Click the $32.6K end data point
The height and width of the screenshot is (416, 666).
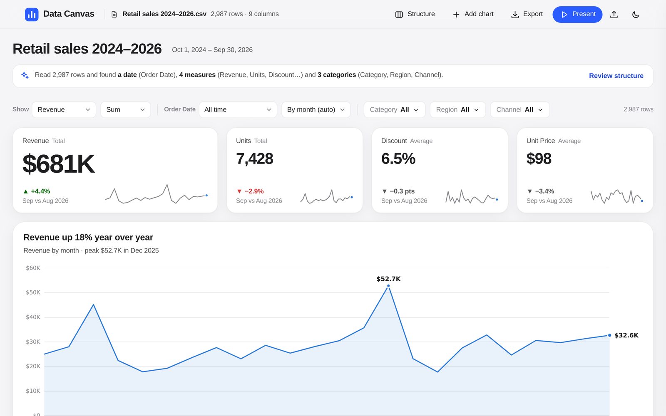pos(609,335)
